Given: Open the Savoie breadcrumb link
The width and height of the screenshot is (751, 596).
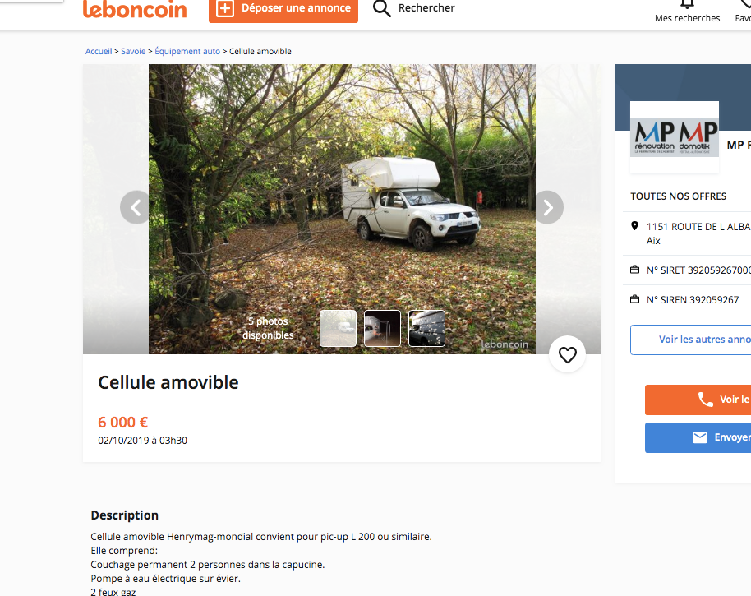Looking at the screenshot, I should click(133, 51).
